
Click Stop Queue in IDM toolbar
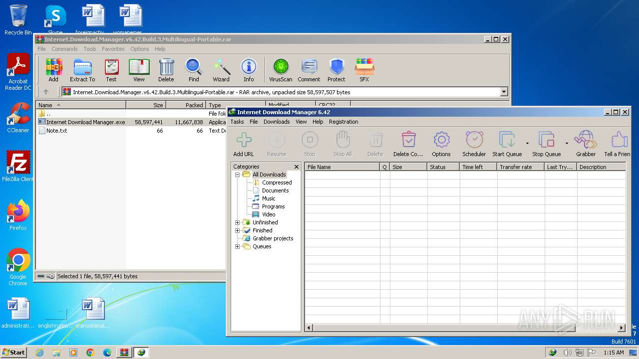tap(547, 145)
